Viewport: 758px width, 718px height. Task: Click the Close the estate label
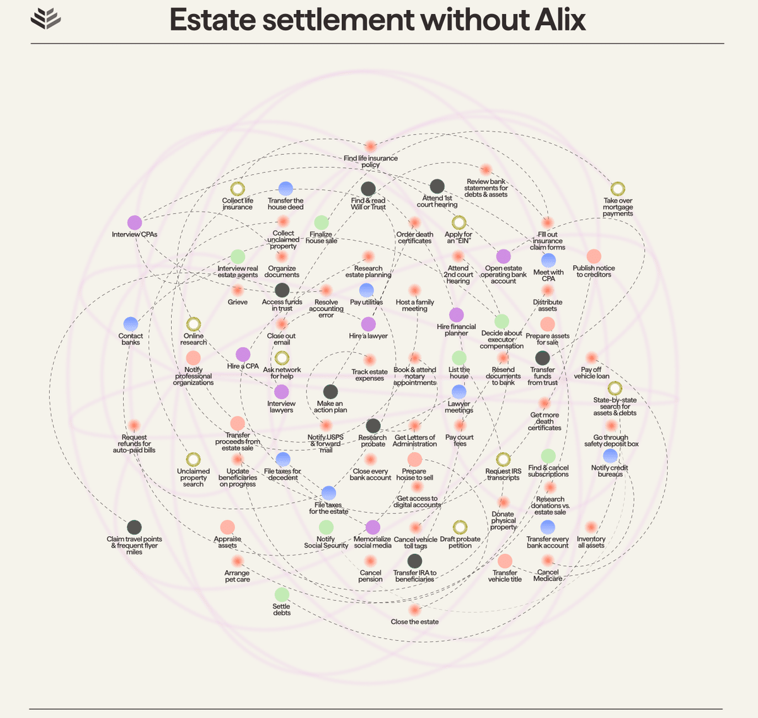tap(414, 622)
